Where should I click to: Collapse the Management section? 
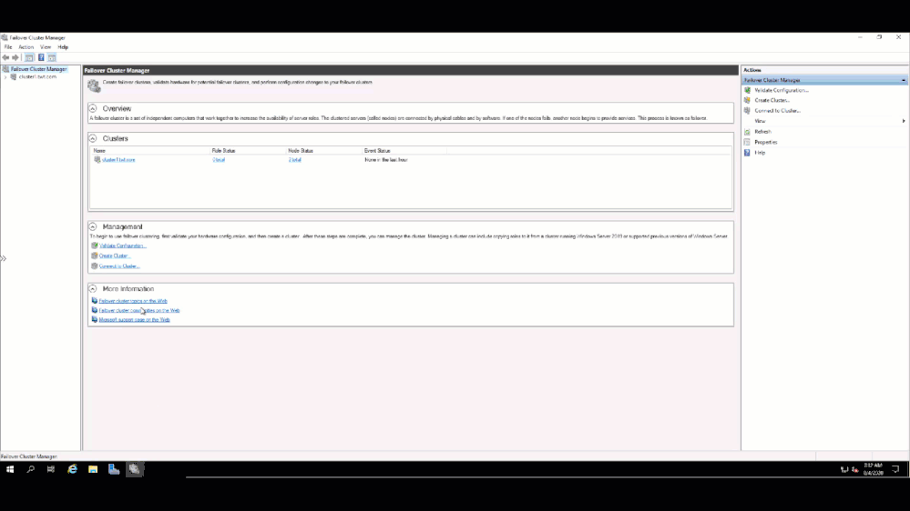92,226
